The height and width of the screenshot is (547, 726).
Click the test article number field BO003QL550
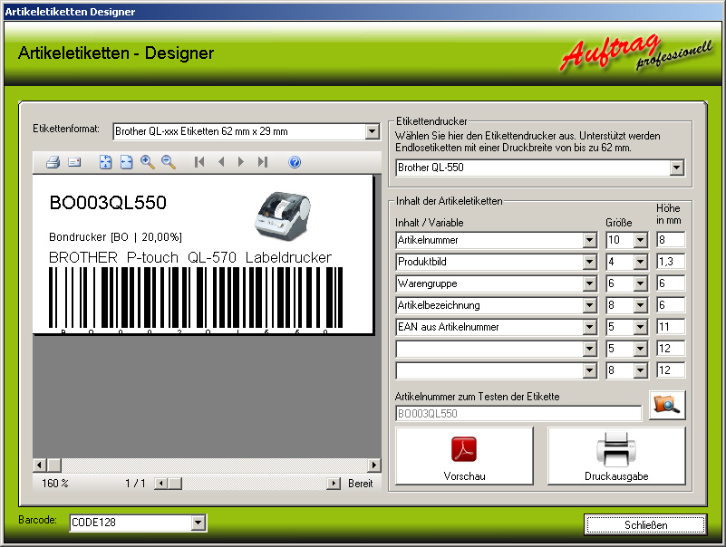click(x=518, y=413)
